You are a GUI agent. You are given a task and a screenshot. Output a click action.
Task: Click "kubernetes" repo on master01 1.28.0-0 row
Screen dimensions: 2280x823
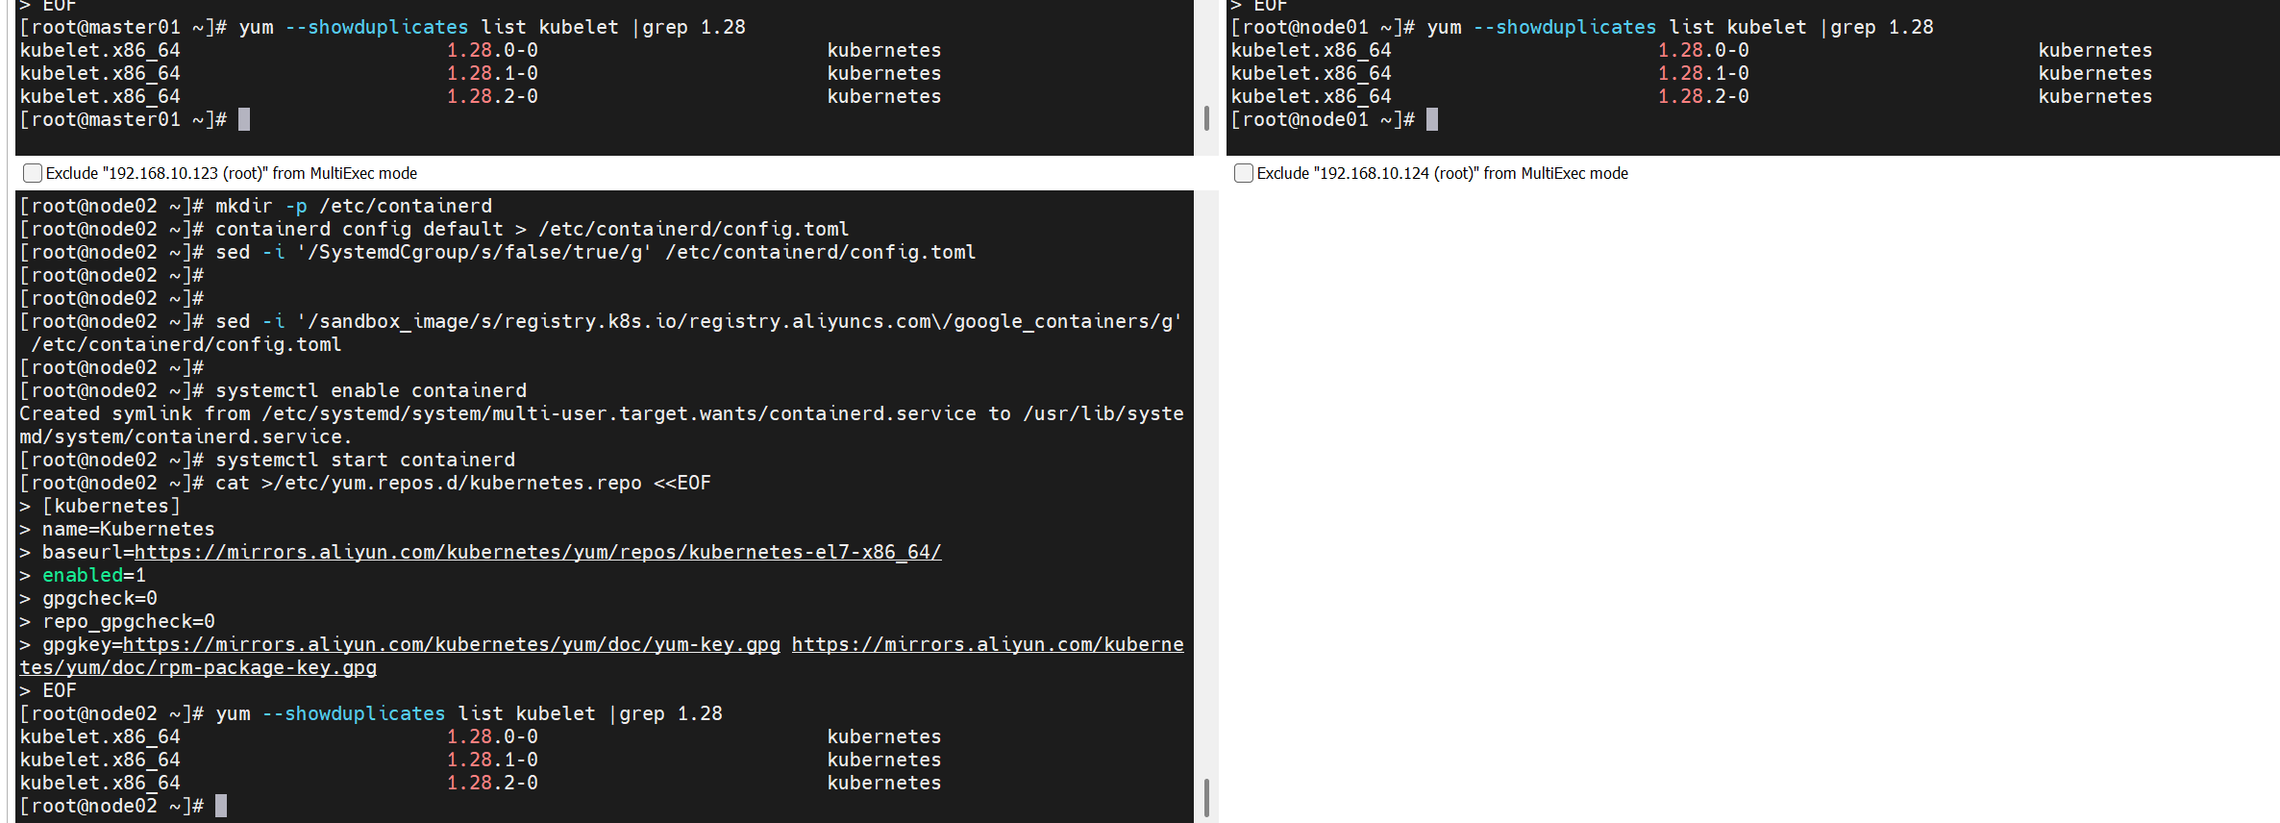tap(884, 50)
